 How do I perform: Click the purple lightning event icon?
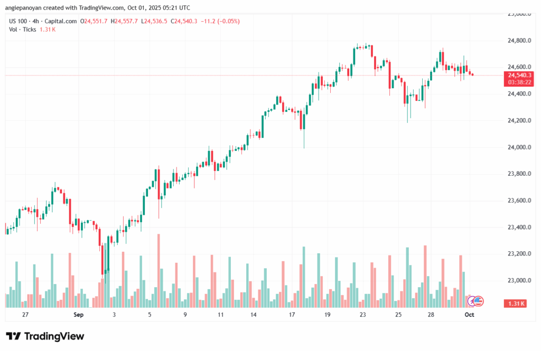[471, 301]
